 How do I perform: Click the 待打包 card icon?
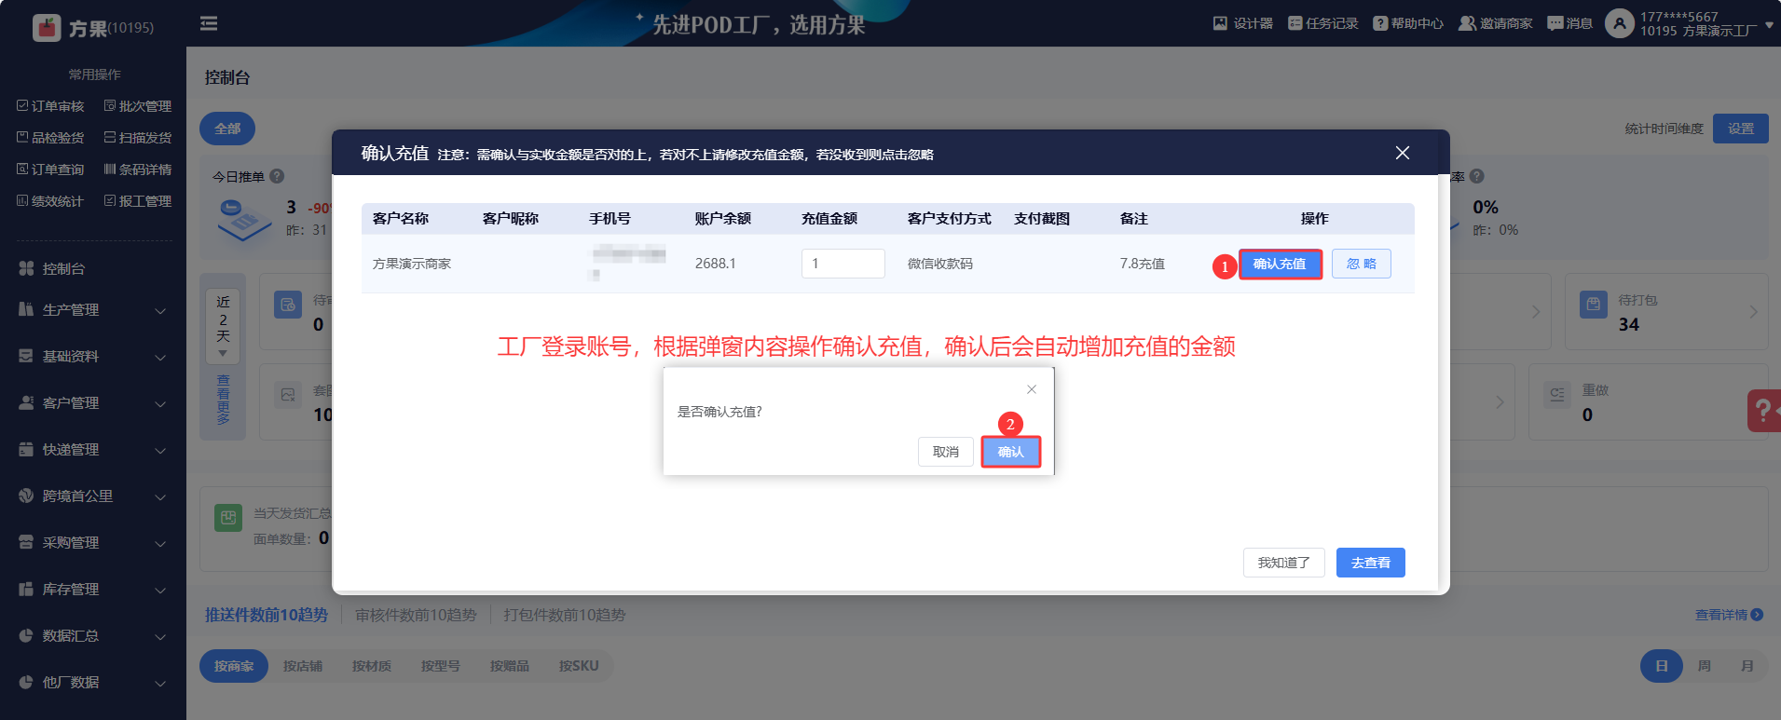point(1594,305)
